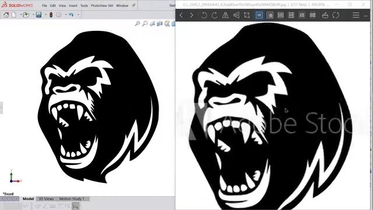The height and width of the screenshot is (210, 373).
Task: Open a file with SolidWorks Open icon
Action: (26, 15)
